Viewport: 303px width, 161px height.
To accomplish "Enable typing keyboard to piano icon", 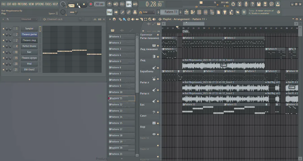I will point(109,12).
